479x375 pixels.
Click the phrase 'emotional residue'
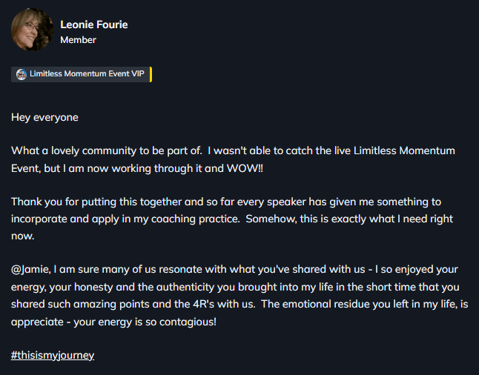(x=351, y=305)
